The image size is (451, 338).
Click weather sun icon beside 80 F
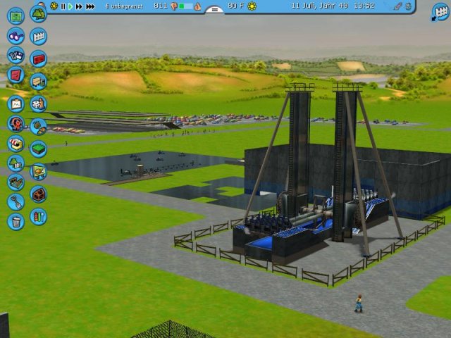click(x=252, y=6)
